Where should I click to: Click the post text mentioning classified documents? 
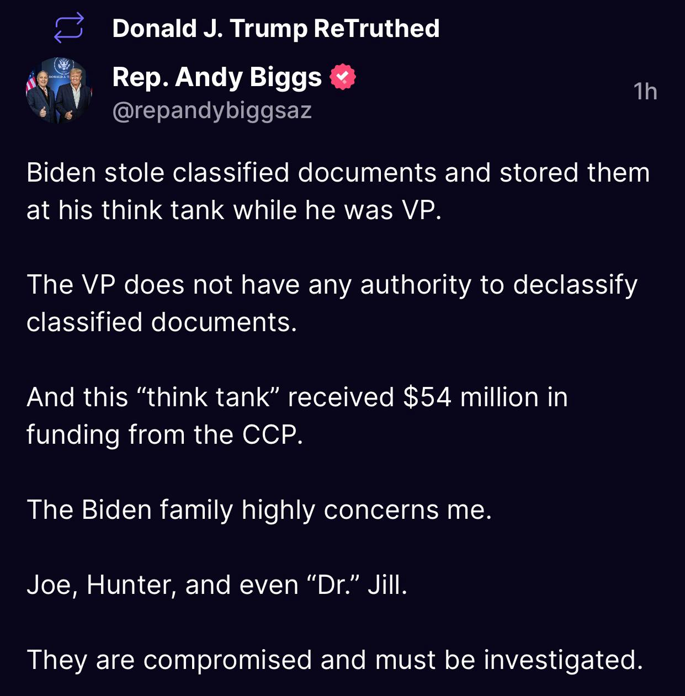[338, 190]
